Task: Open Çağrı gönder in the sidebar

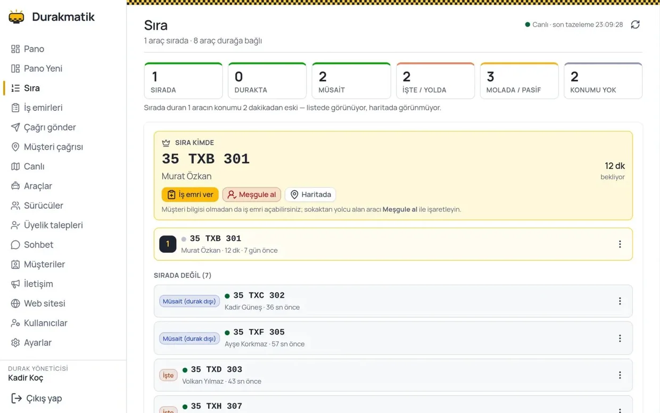Action: point(63,127)
